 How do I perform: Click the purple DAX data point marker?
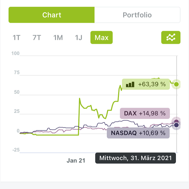(176, 122)
